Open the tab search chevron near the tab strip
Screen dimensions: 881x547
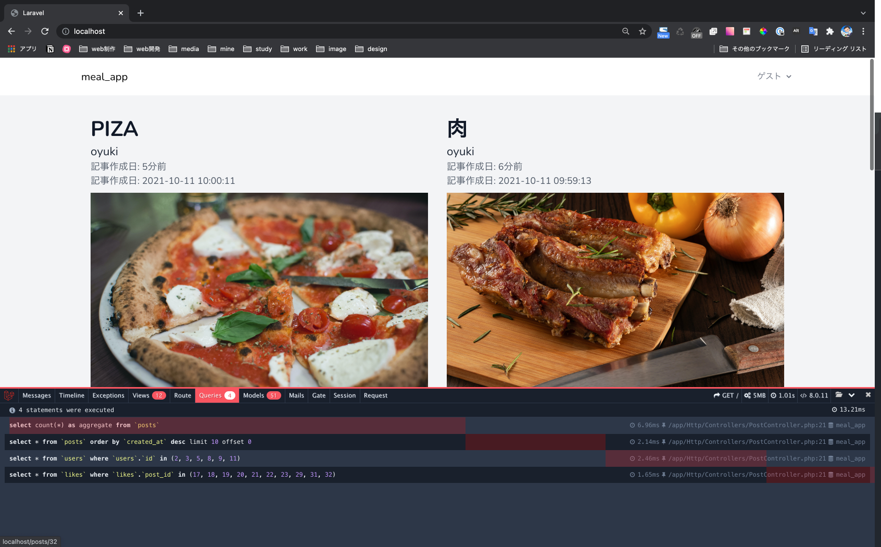click(864, 13)
